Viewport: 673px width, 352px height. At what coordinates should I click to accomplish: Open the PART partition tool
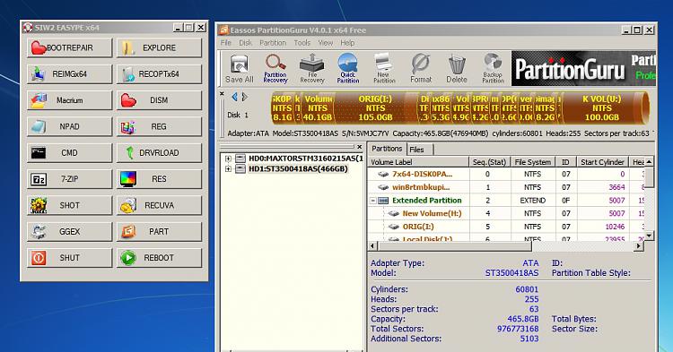[159, 232]
